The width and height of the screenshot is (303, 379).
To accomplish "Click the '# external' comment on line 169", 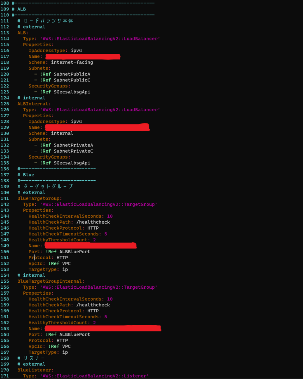I will pos(32,364).
